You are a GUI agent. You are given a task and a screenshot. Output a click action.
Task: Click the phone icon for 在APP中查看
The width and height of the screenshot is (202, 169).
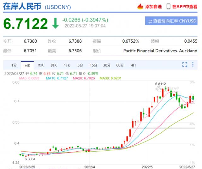168,6
